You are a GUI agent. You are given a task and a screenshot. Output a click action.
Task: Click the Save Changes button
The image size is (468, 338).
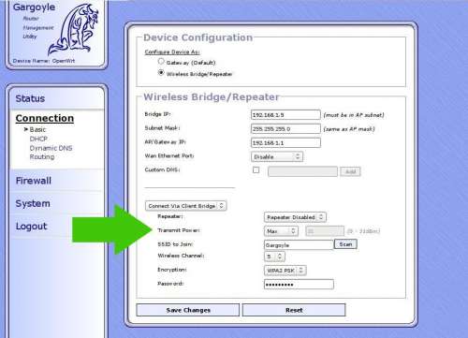[x=188, y=310]
